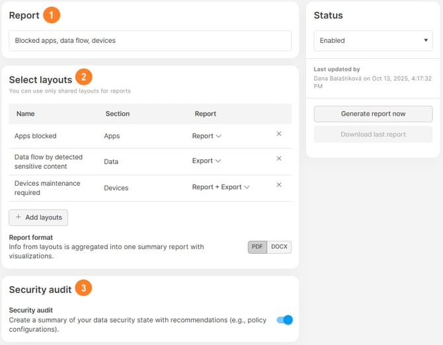
Task: Click the Name column header
Action: pyautogui.click(x=25, y=114)
